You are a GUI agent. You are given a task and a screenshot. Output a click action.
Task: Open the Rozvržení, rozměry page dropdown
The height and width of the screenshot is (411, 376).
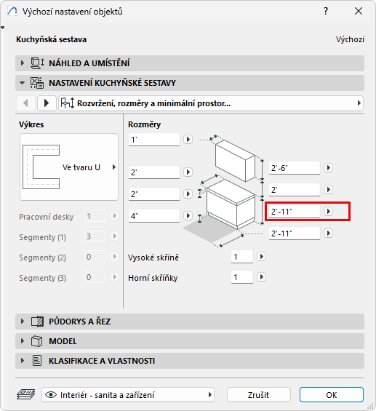(211, 103)
